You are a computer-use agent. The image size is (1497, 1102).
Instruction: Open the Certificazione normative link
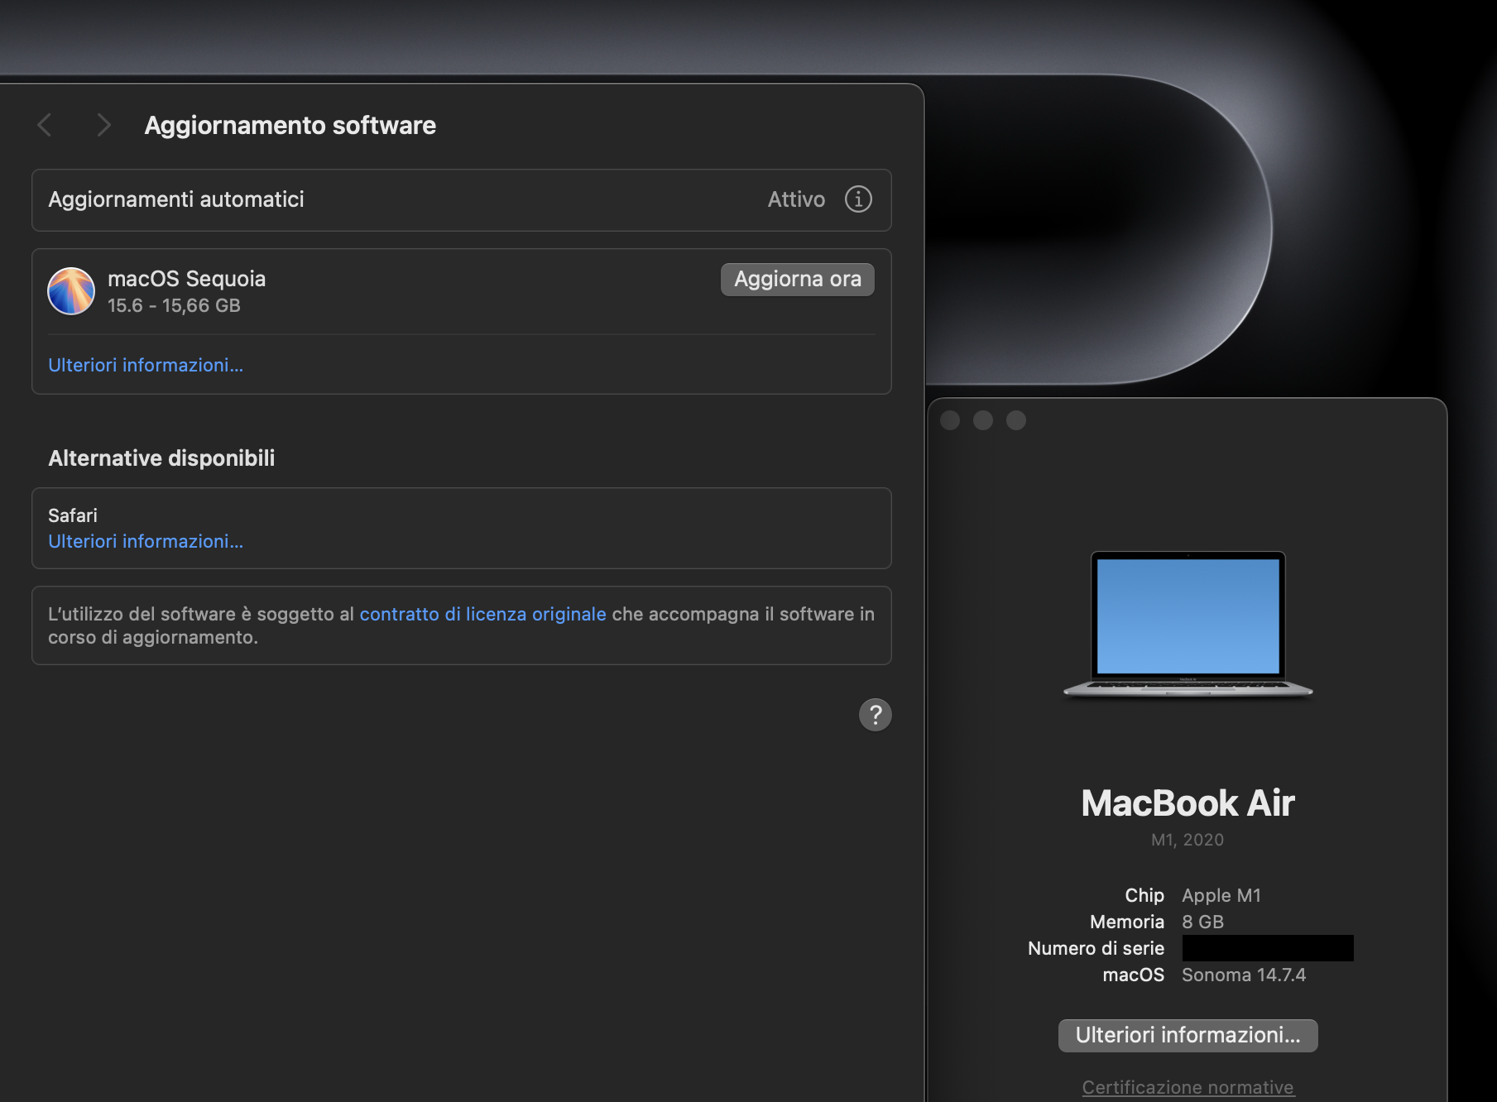pyautogui.click(x=1187, y=1086)
